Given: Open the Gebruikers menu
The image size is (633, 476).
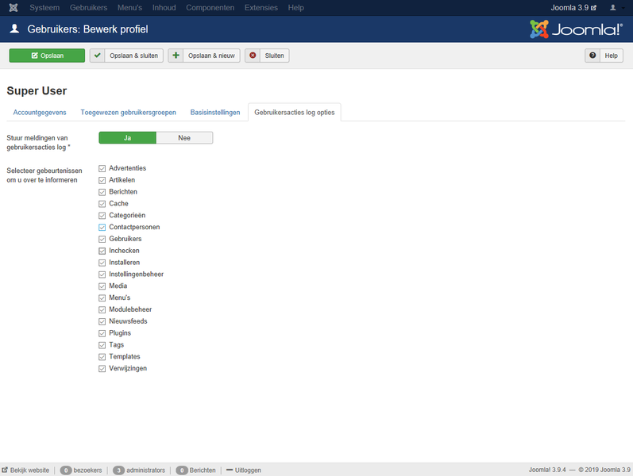Looking at the screenshot, I should tap(88, 8).
